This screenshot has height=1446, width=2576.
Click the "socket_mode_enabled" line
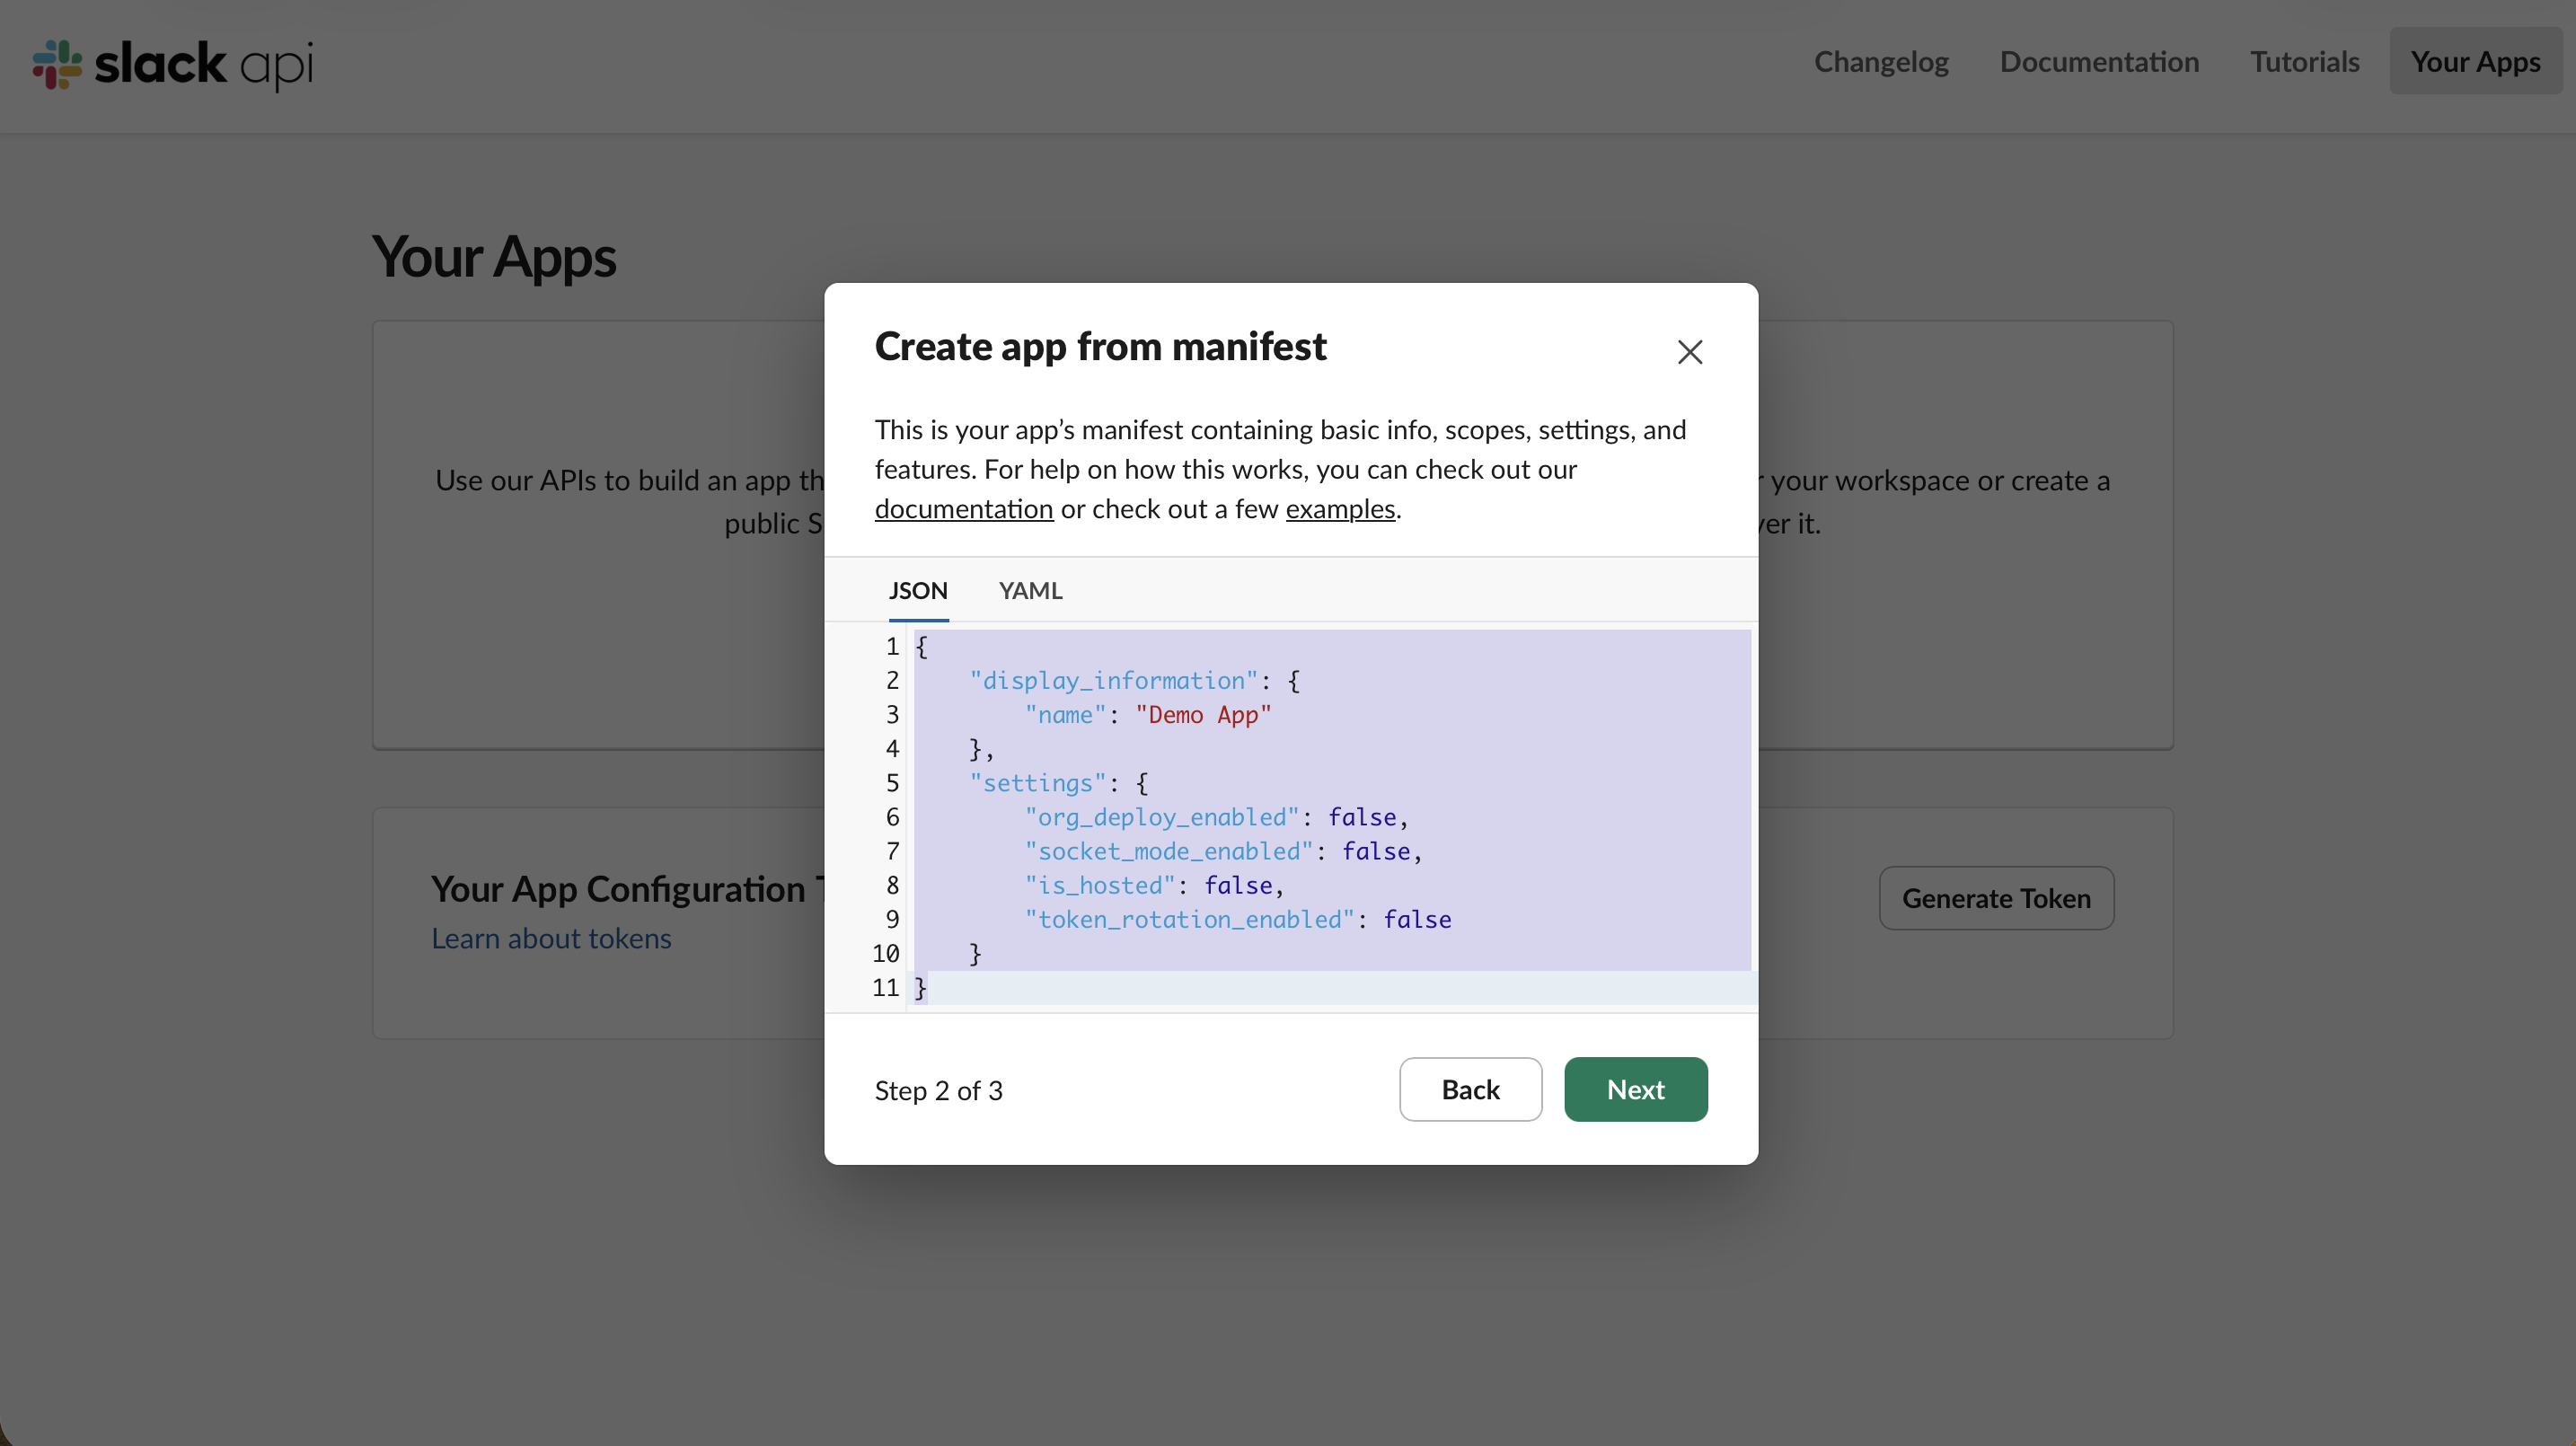click(1223, 851)
